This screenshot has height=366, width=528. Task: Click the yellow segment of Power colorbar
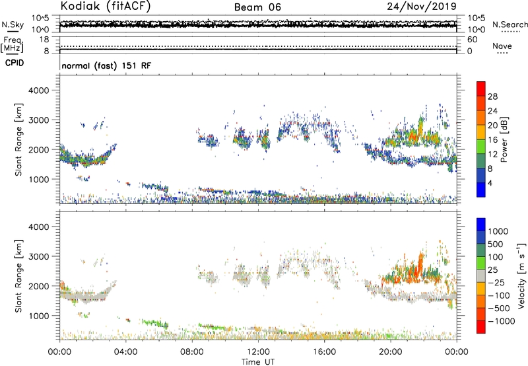(x=481, y=131)
